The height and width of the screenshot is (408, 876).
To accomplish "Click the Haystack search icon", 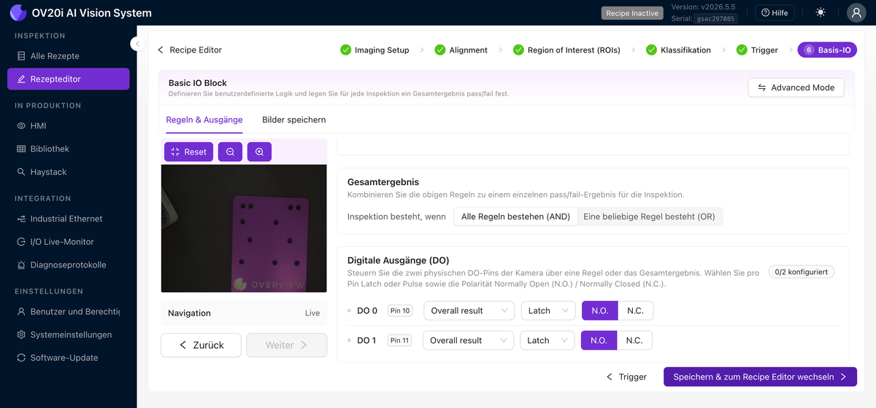I will pyautogui.click(x=21, y=172).
